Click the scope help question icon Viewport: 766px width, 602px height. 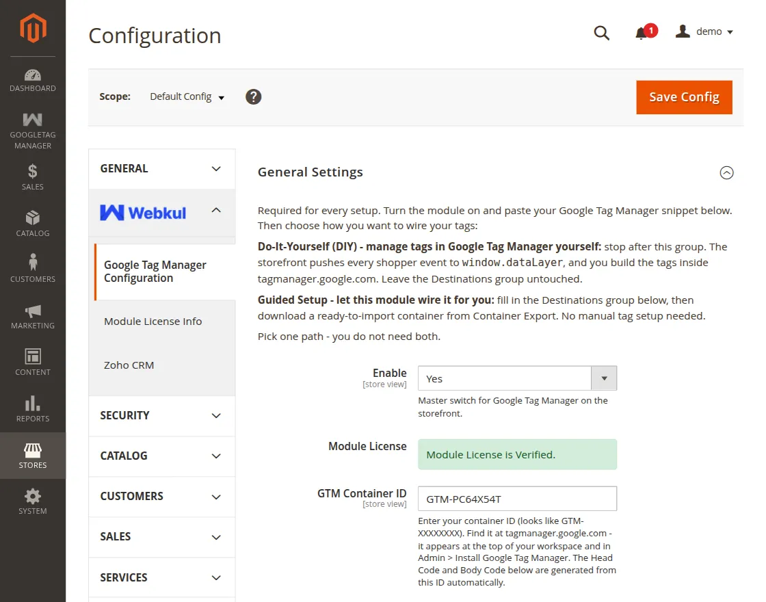tap(253, 96)
